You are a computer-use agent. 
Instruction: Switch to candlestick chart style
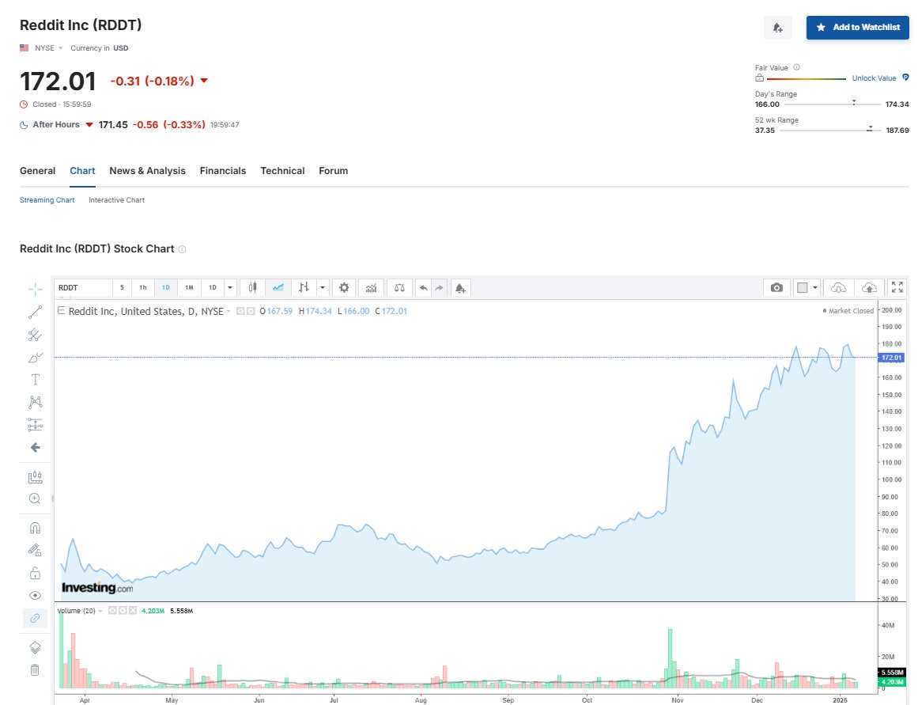253,288
